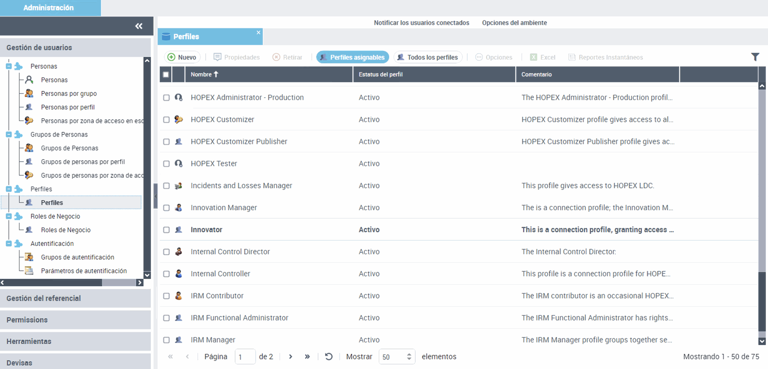Viewport: 768px width, 369px height.
Task: Click the page number input field
Action: pyautogui.click(x=245, y=357)
